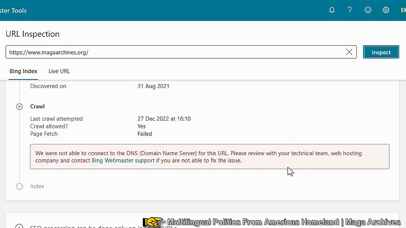Screen dimensions: 406x228
Task: Click the 'Crawl allowed?' label
Action: (x=49, y=126)
